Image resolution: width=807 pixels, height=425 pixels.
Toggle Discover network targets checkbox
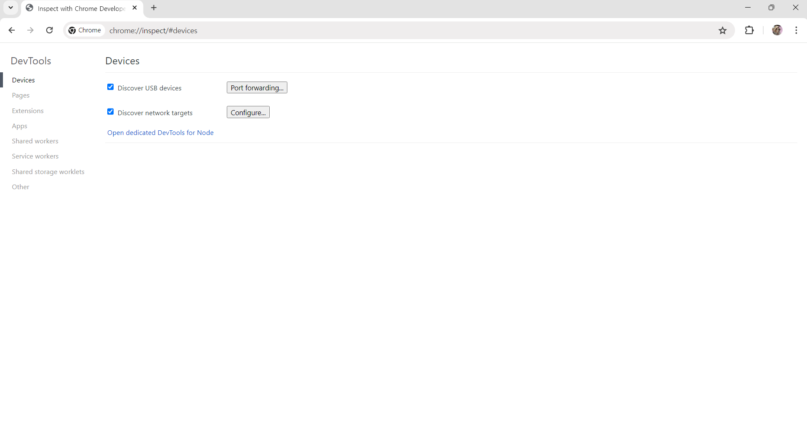click(111, 112)
